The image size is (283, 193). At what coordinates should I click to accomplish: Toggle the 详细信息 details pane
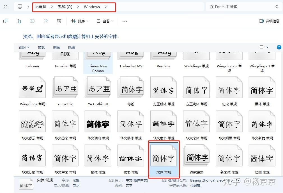(268, 21)
